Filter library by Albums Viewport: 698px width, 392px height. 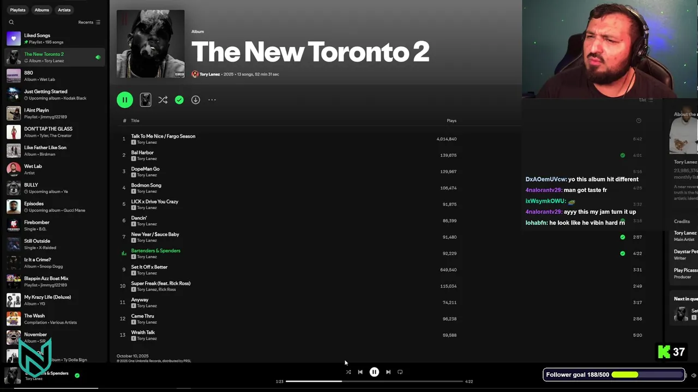tap(41, 10)
